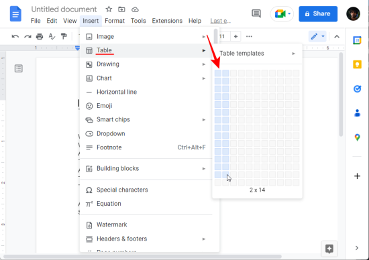This screenshot has width=369, height=260.
Task: Insert an Equation
Action: 146,204
